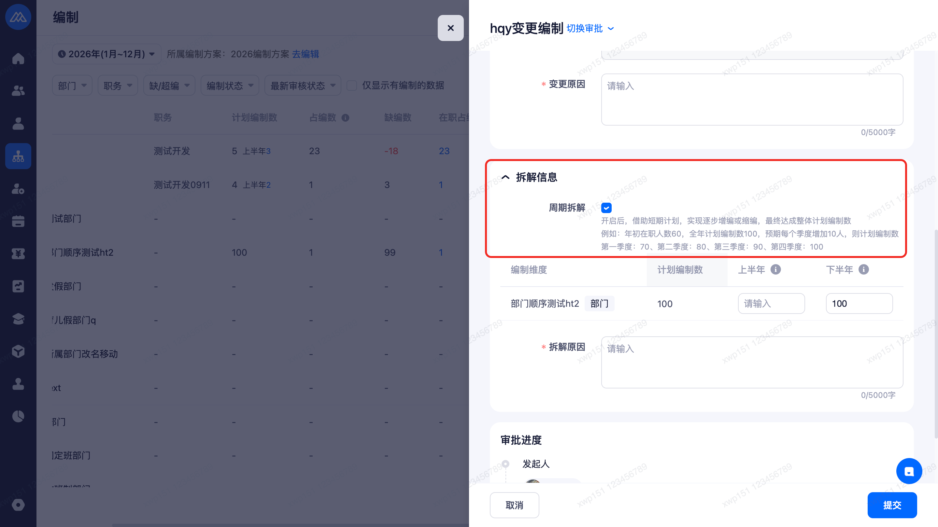Open the 2026年(1月~12月) period dropdown
Image resolution: width=938 pixels, height=527 pixels.
click(107, 54)
